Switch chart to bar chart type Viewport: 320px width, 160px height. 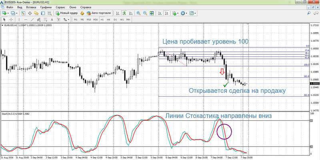(x=118, y=13)
